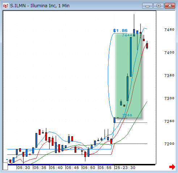This screenshot has width=178, height=173.
Task: Close the S.ILMN chart window
Action: click(170, 6)
